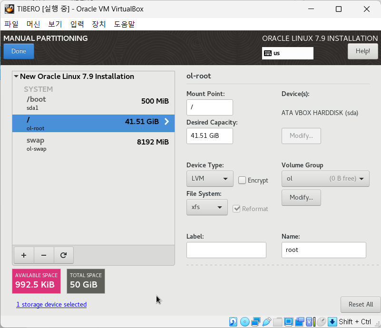
Task: Click Modify button under Volume Group
Action: tap(301, 198)
